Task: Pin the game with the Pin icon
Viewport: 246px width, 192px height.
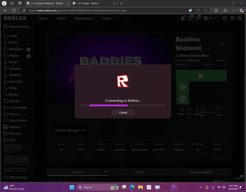Action: click(189, 109)
